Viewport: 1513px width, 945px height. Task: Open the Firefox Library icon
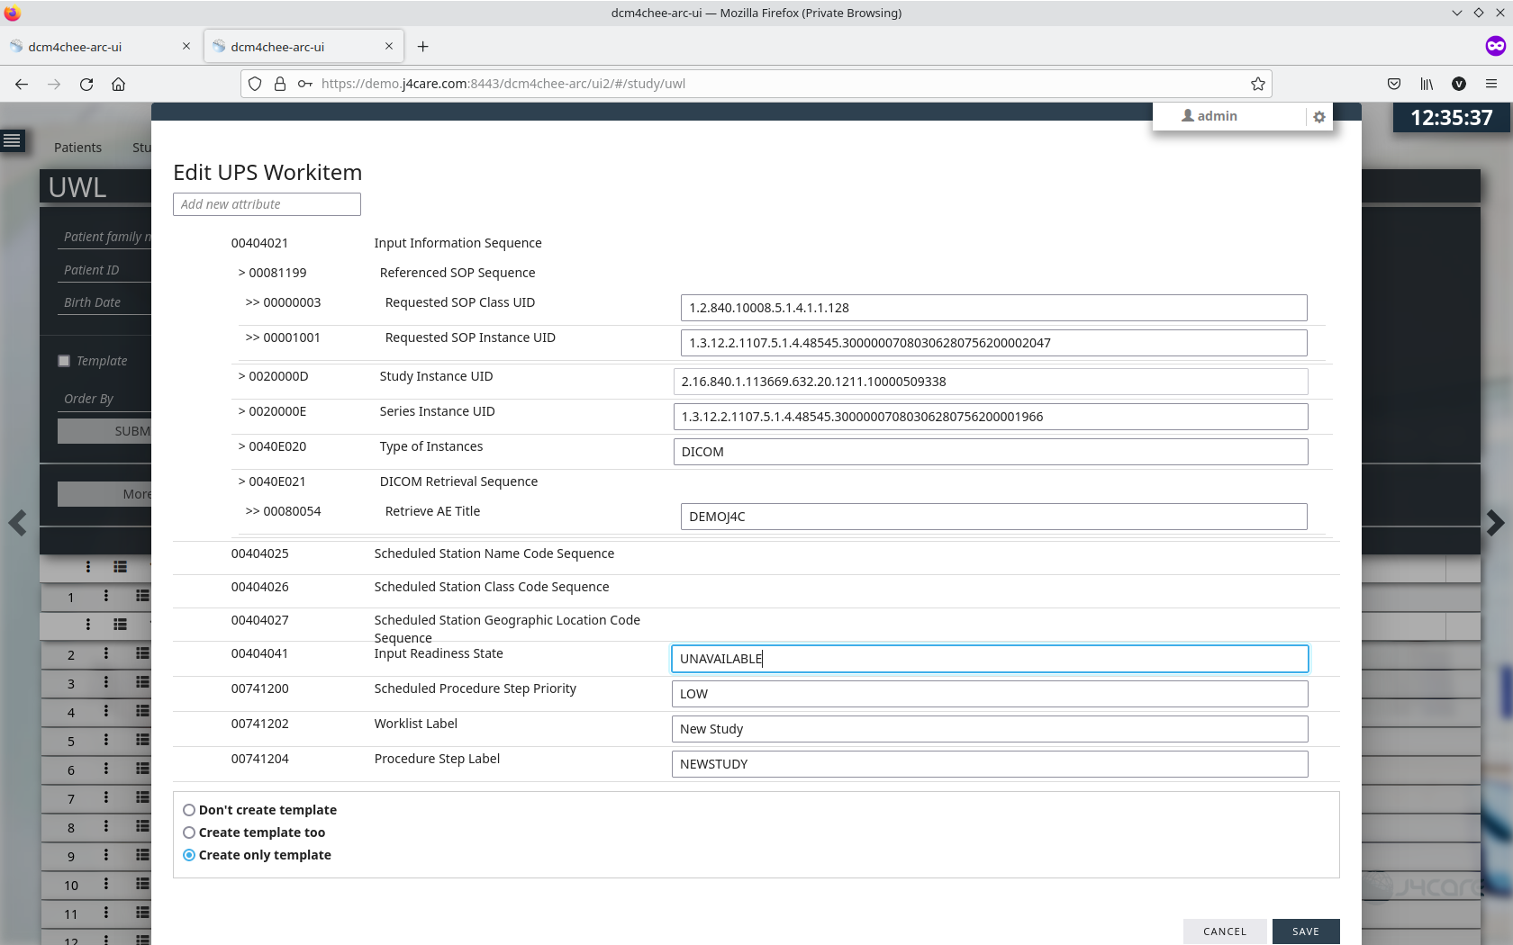(1427, 84)
